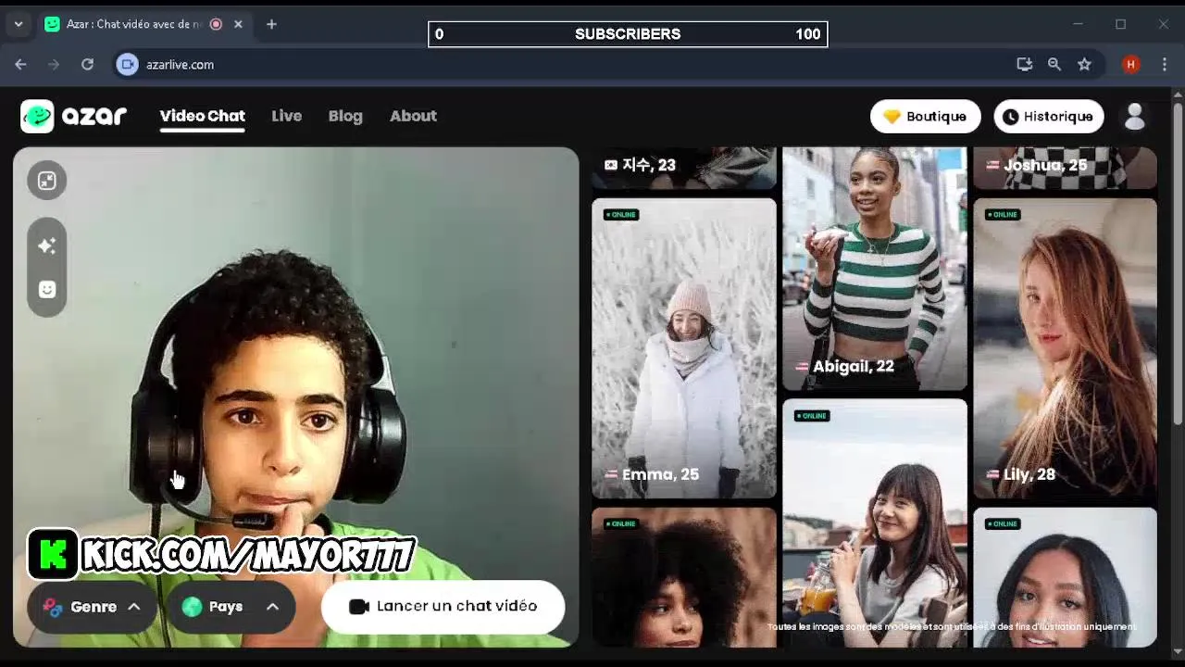1185x667 pixels.
Task: Click the browser forward arrow
Action: tap(54, 64)
